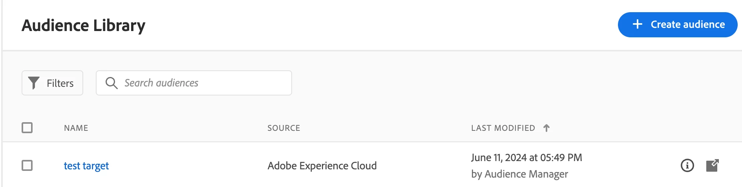
Task: Click the Adobe Experience Cloud source cell
Action: (x=322, y=166)
